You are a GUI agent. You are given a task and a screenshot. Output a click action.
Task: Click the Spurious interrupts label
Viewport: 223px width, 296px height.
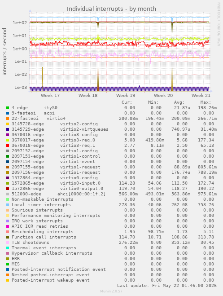(37, 210)
